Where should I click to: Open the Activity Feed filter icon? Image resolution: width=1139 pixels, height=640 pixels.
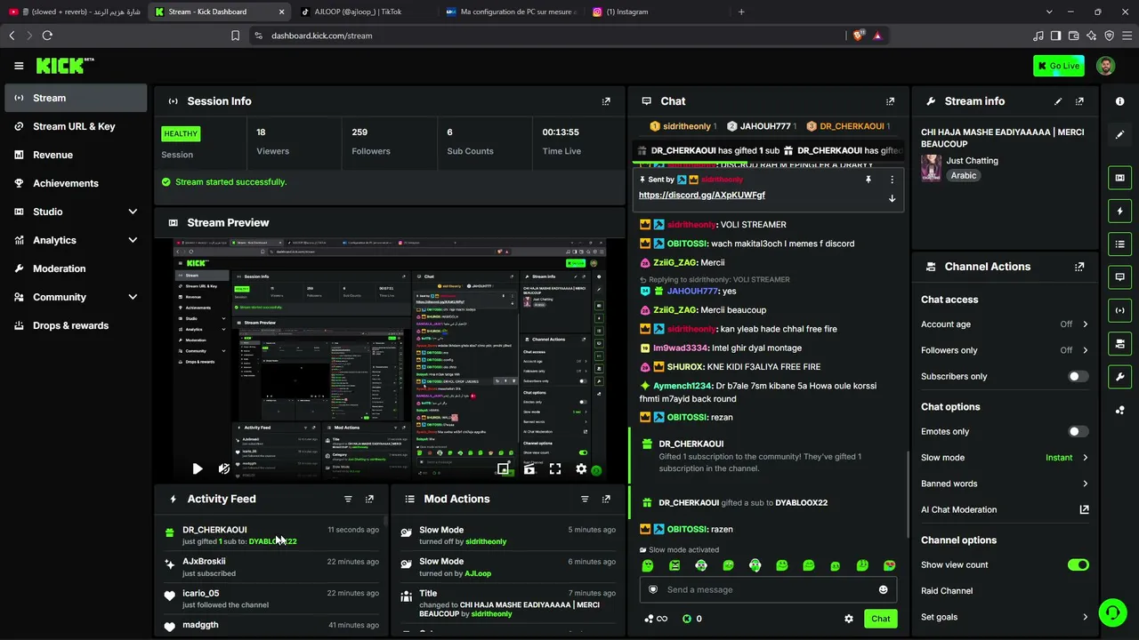pos(348,499)
